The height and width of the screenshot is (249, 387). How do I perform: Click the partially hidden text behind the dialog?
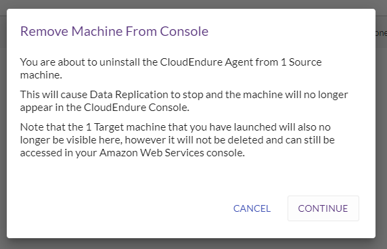(x=381, y=33)
